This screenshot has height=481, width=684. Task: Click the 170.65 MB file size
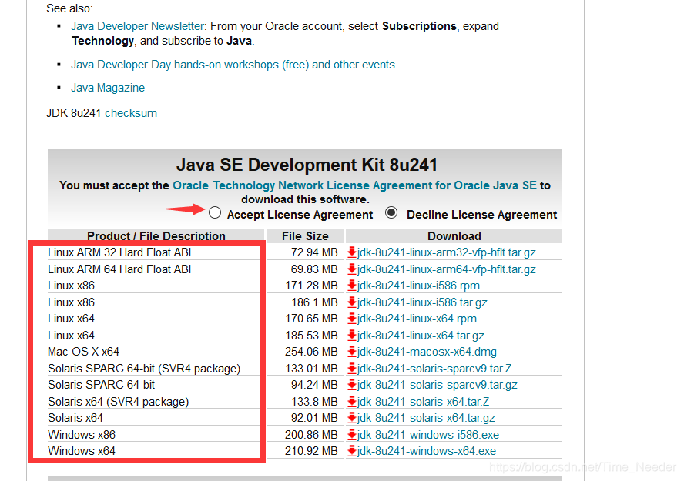tap(311, 319)
